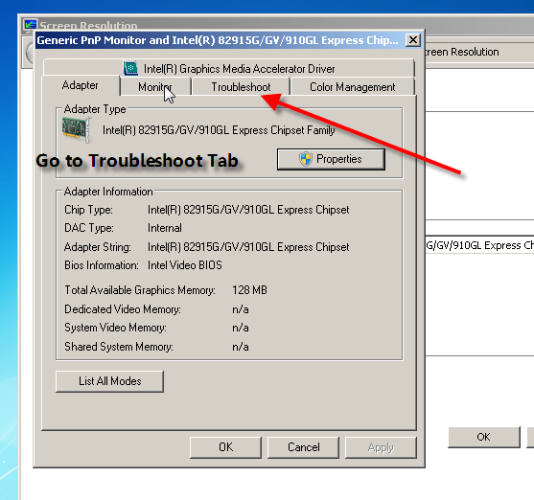This screenshot has height=500, width=534.
Task: Select the Adapter tab
Action: click(x=81, y=85)
